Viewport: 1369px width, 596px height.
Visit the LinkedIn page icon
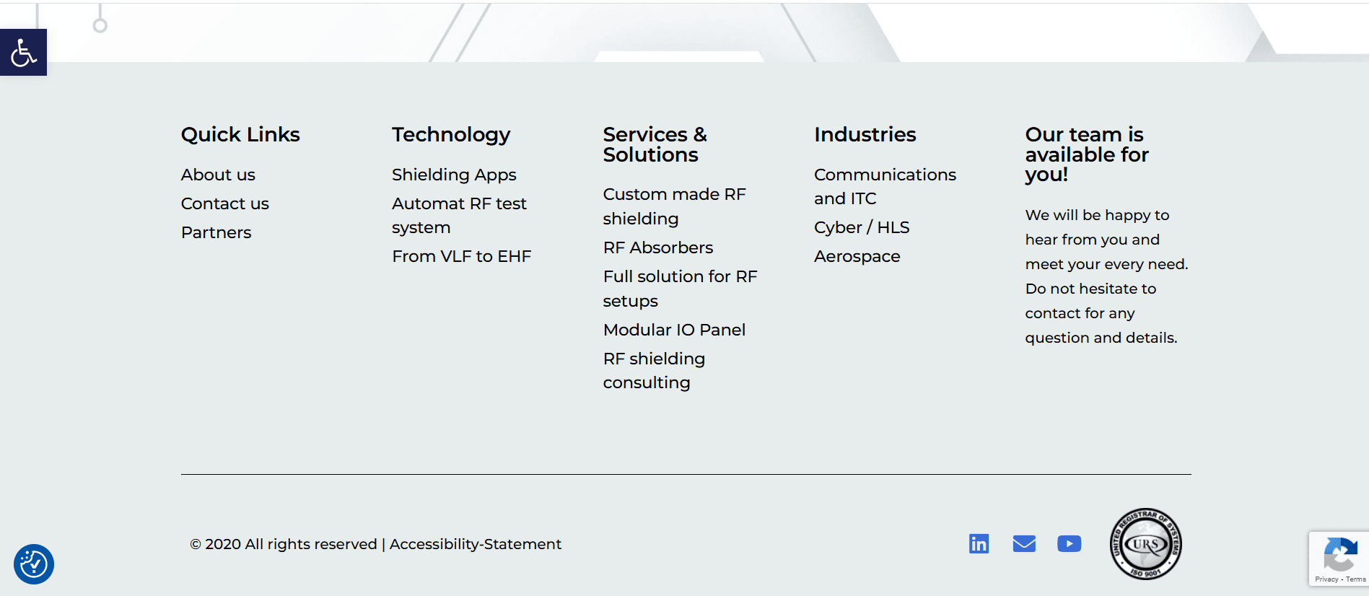(x=979, y=543)
